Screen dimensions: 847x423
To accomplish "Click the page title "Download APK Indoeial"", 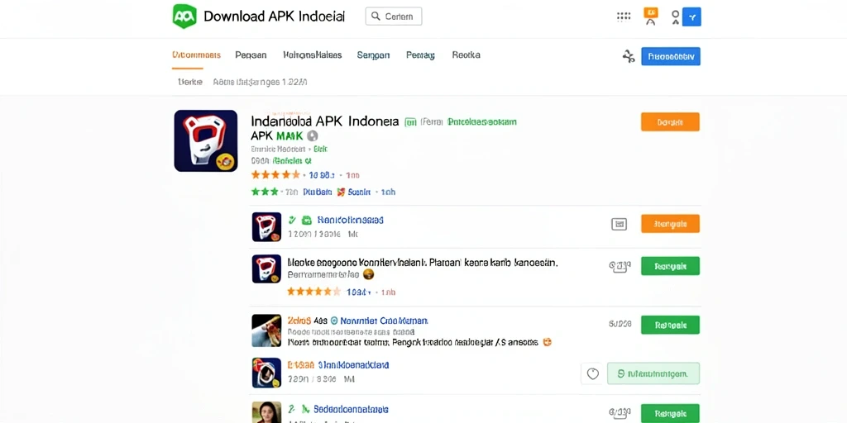I will click(275, 17).
